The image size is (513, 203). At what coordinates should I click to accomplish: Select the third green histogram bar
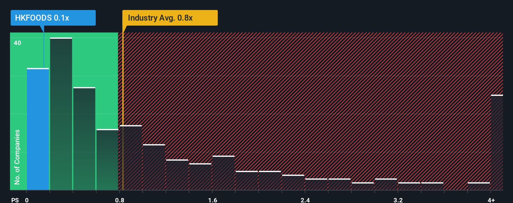click(84, 139)
